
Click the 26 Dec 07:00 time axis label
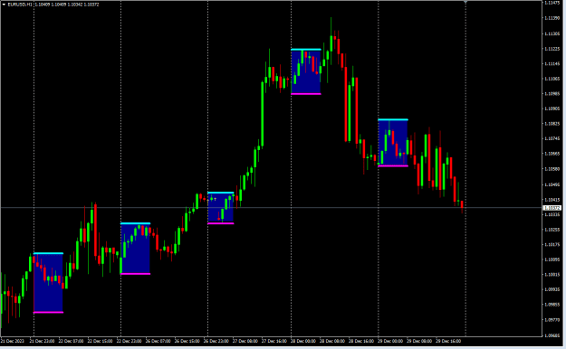click(158, 341)
